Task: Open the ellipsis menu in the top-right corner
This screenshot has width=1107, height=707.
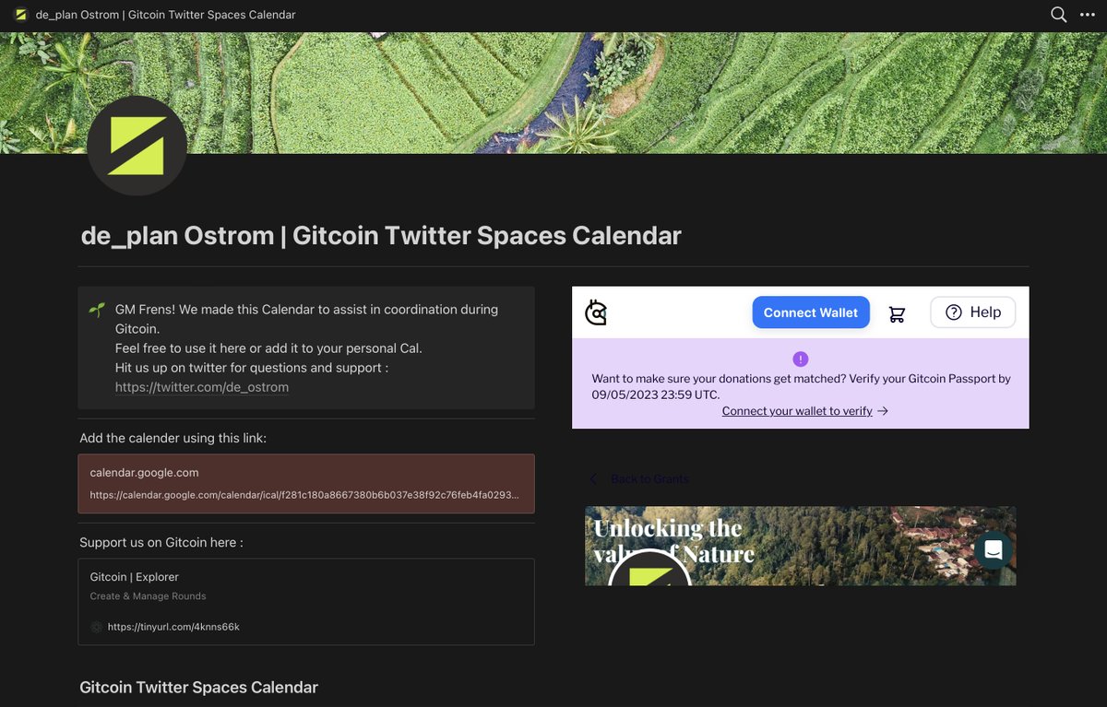Action: tap(1089, 14)
